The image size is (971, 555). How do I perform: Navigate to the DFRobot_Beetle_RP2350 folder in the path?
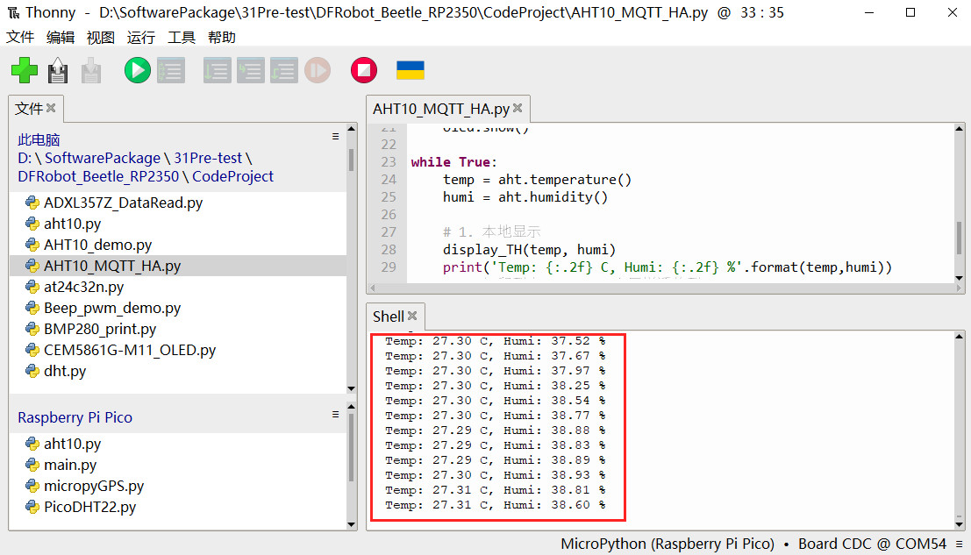click(x=98, y=176)
